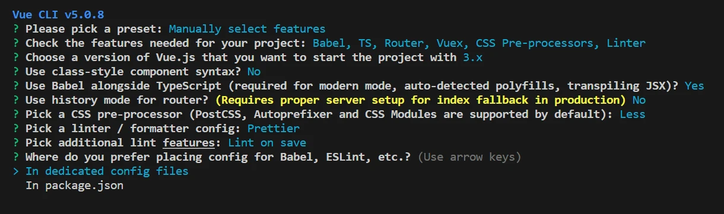This screenshot has width=724, height=214.
Task: Click the '>' selection arrow indicator
Action: [15, 171]
